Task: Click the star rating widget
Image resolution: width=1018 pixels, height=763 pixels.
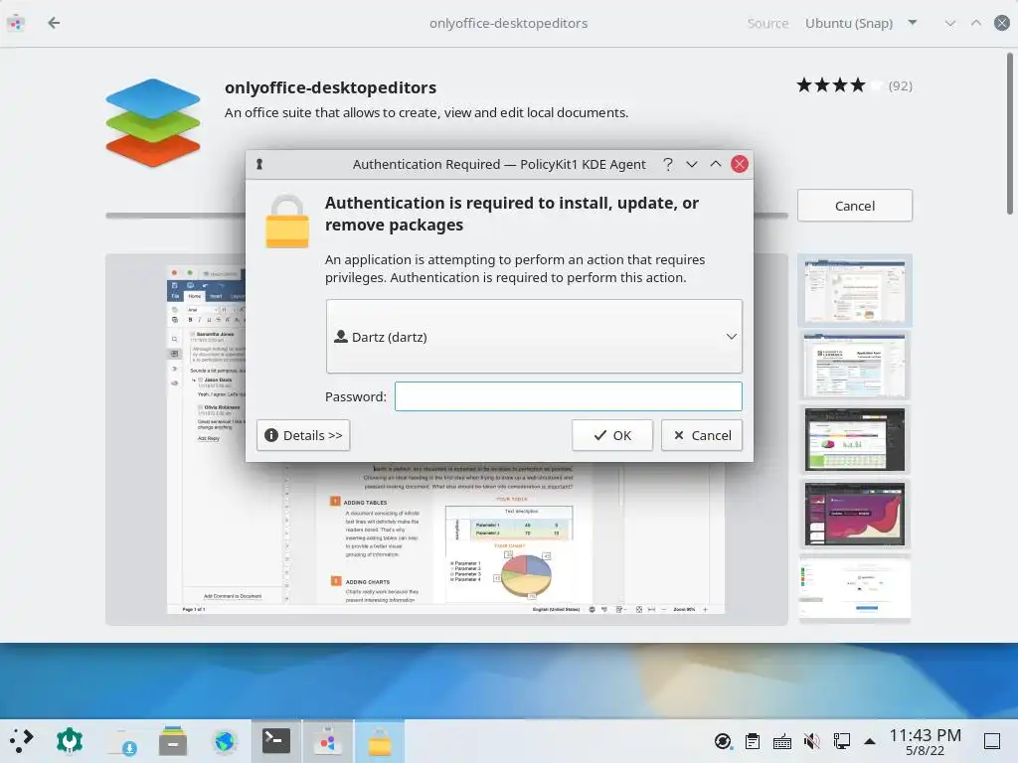Action: [x=839, y=85]
